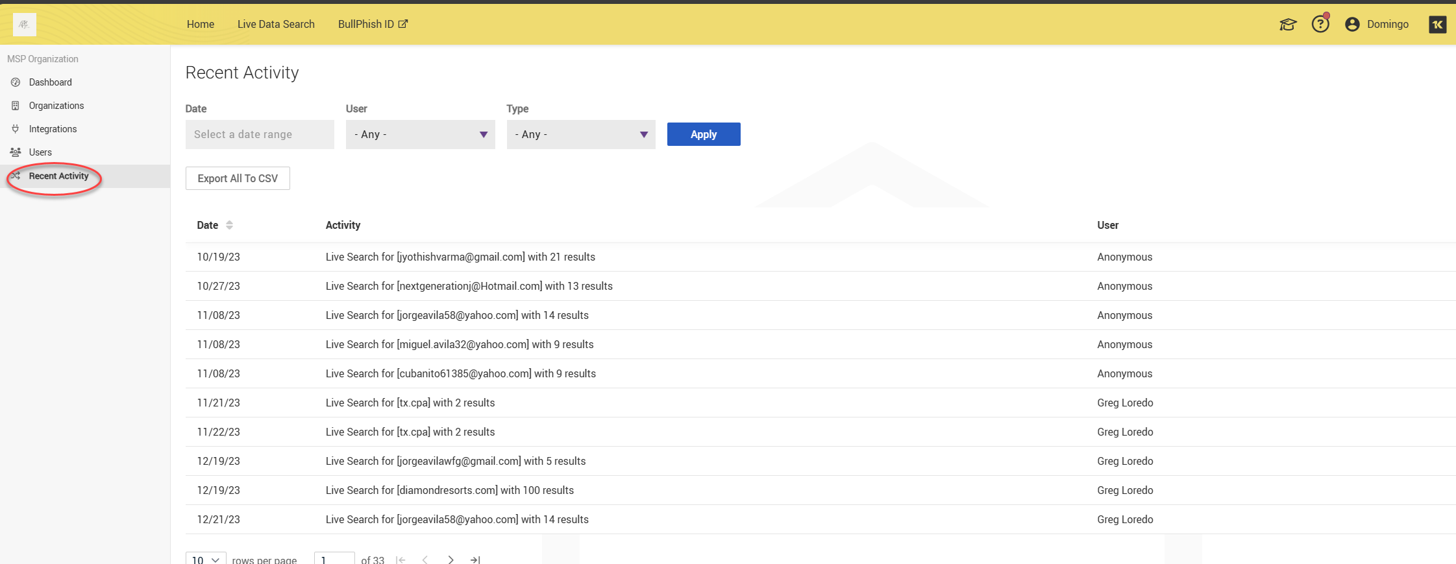Open BullPhish ID external link
1456x564 pixels.
[x=373, y=24]
